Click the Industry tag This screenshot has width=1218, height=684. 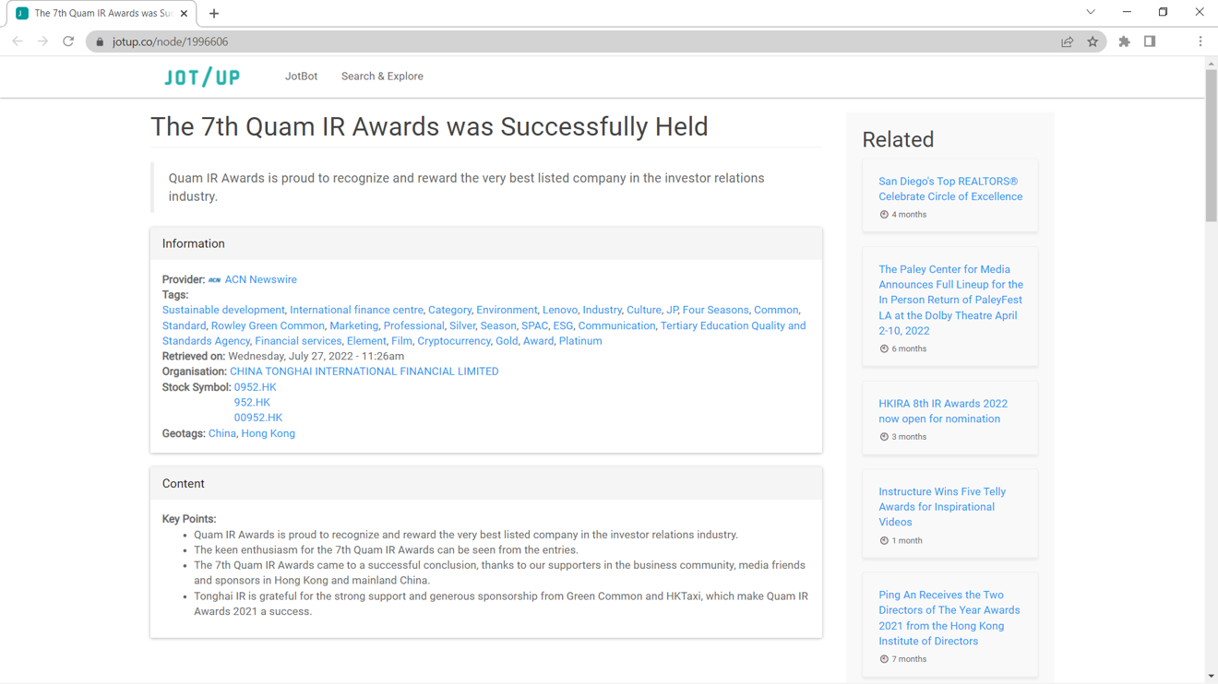602,310
